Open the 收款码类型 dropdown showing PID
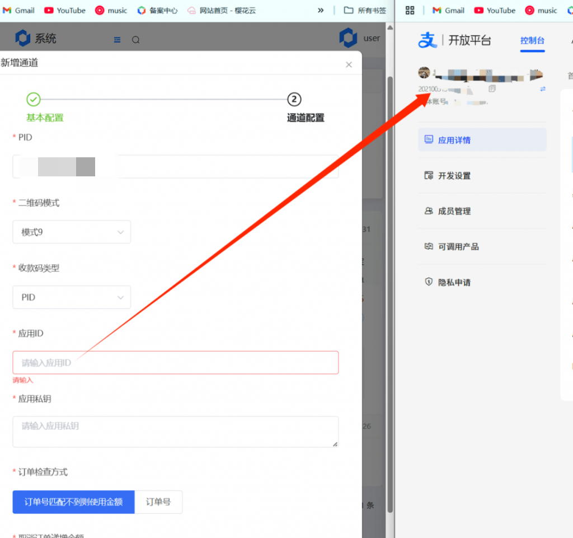The image size is (573, 538). 72,297
